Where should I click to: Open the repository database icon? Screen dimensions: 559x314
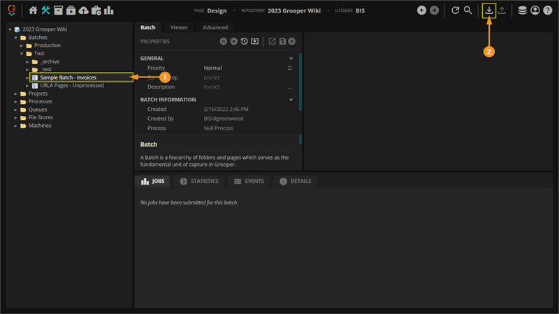(x=522, y=10)
